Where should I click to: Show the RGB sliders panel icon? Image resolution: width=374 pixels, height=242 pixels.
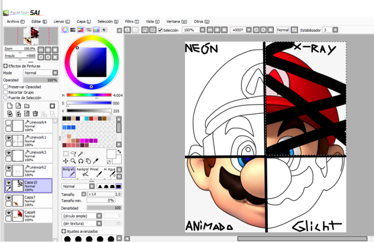(73, 30)
